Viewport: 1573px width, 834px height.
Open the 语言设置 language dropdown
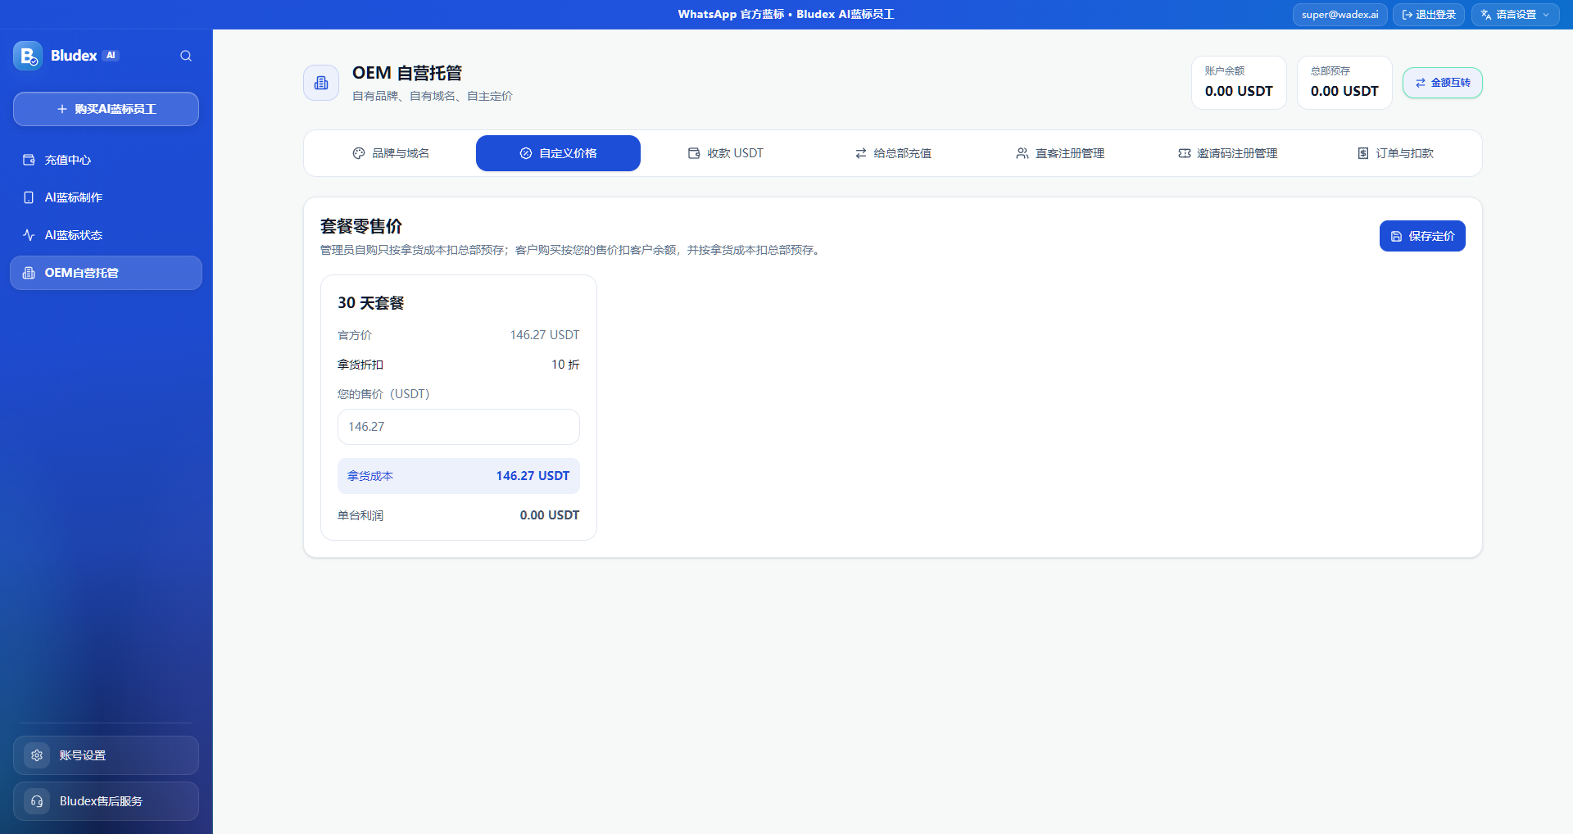pos(1515,15)
